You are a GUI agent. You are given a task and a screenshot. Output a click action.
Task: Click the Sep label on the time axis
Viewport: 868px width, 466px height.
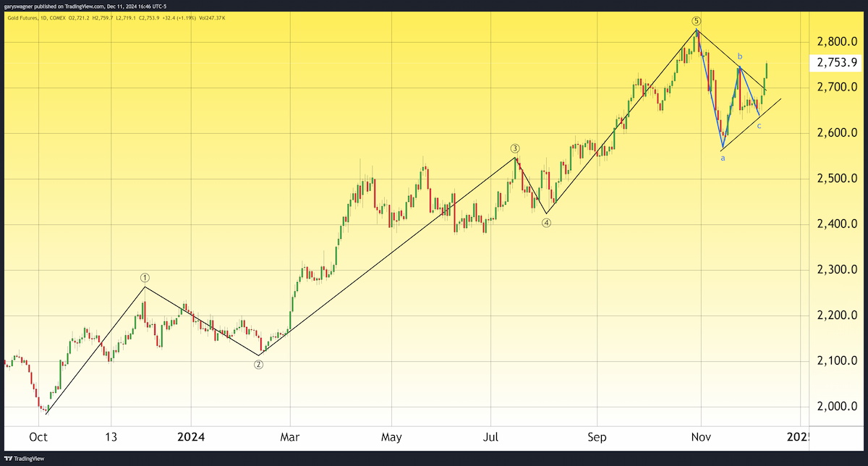(x=597, y=437)
